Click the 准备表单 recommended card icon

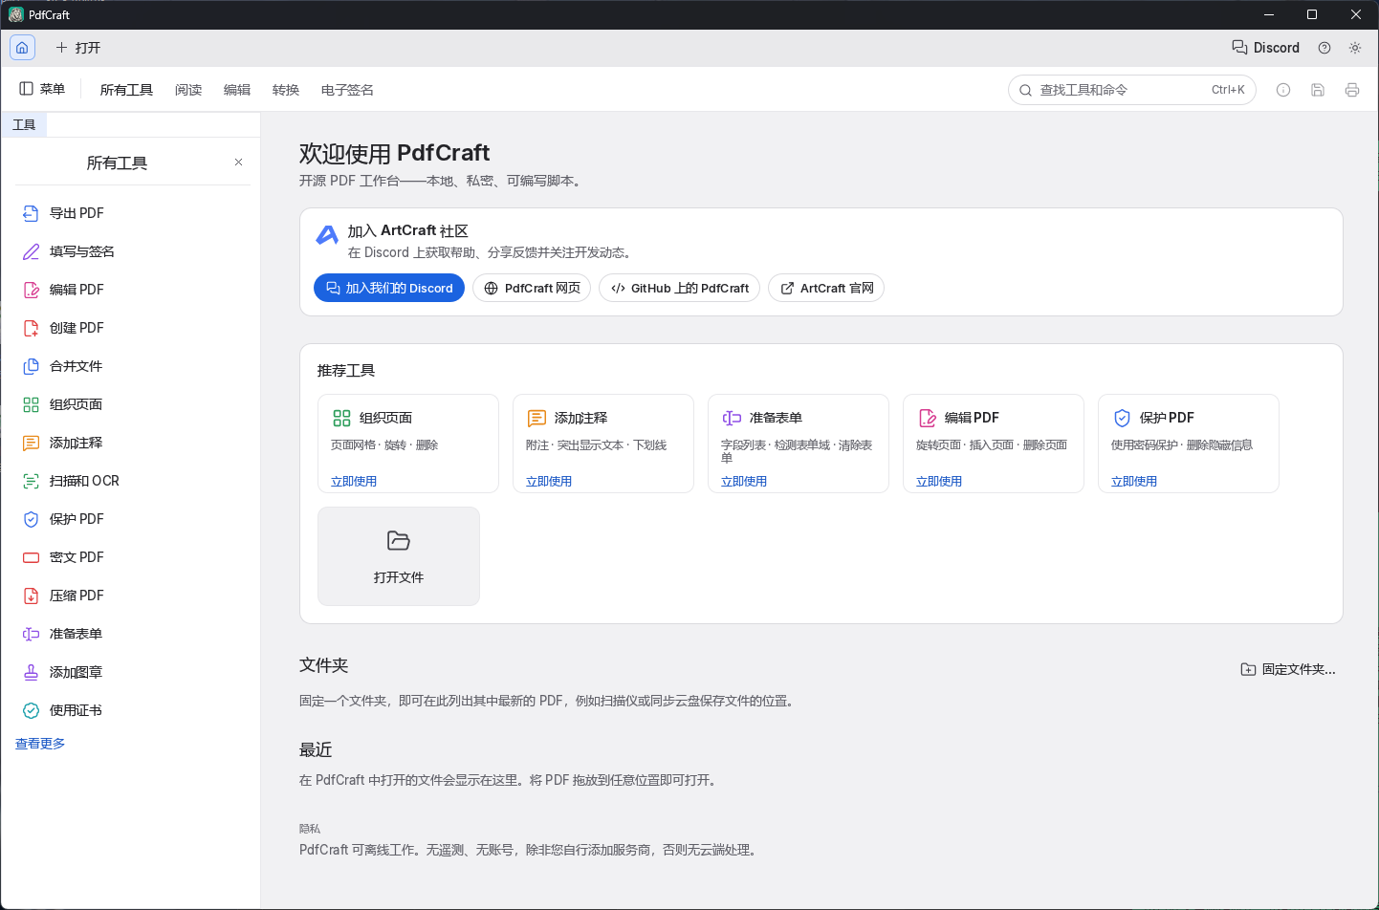pos(732,418)
